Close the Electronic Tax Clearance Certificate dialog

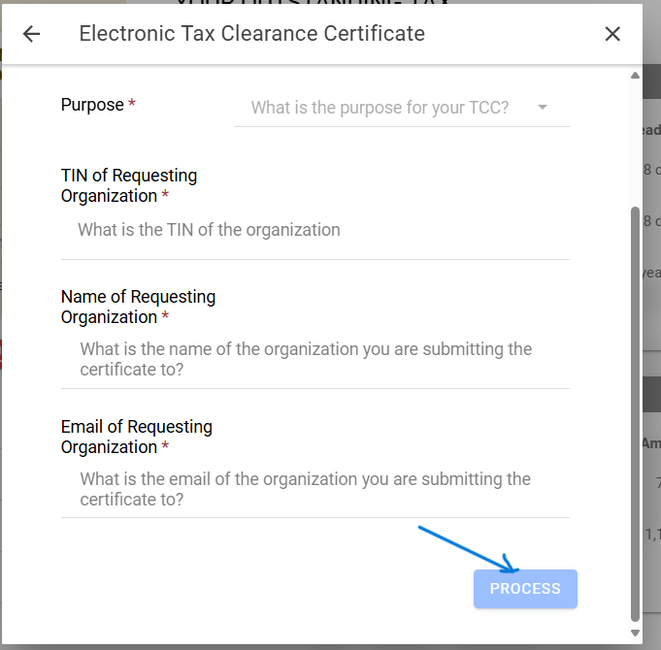pyautogui.click(x=612, y=34)
